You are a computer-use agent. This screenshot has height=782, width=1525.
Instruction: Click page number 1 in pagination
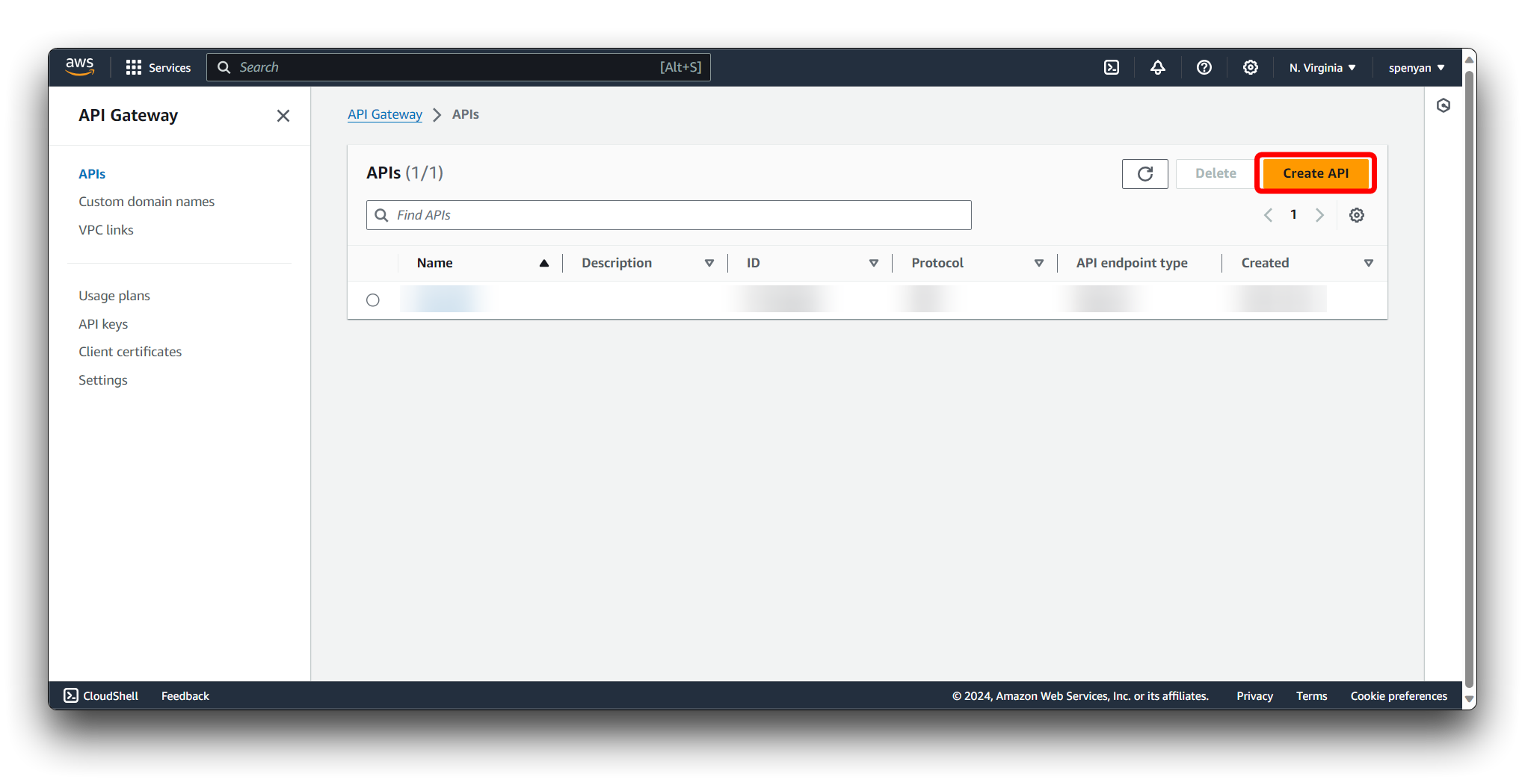(x=1294, y=215)
